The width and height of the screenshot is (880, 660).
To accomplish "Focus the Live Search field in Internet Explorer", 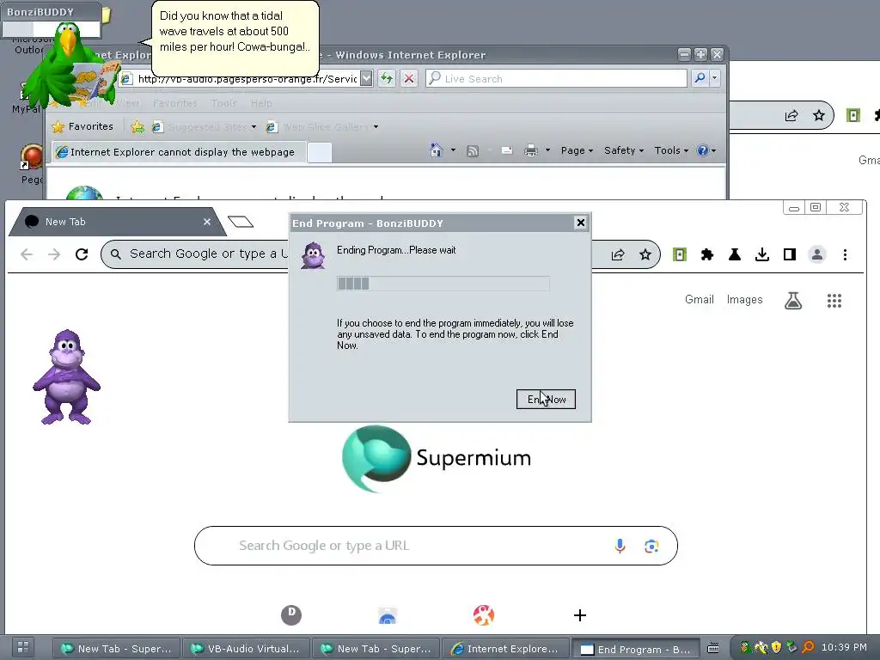I will [x=556, y=78].
